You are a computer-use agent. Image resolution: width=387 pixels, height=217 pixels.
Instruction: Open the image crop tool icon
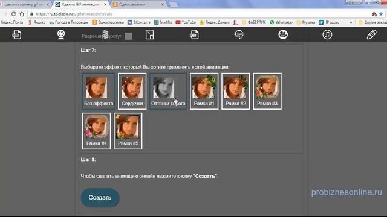(149, 34)
